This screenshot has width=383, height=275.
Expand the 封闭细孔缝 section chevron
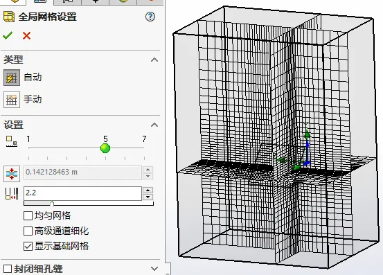(154, 269)
